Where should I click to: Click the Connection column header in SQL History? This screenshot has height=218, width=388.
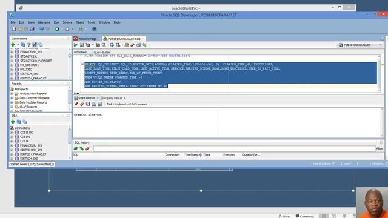tap(172, 155)
